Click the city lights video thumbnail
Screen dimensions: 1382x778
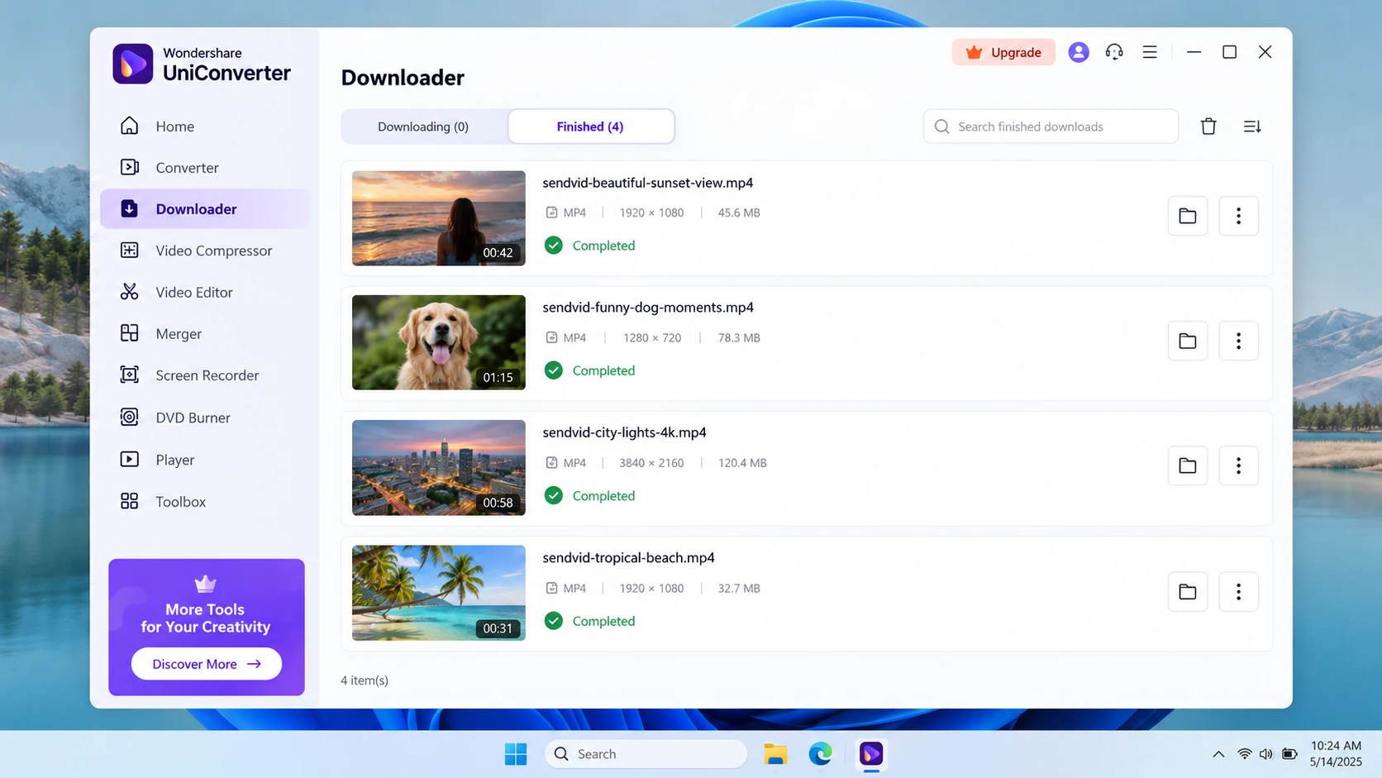pyautogui.click(x=439, y=468)
